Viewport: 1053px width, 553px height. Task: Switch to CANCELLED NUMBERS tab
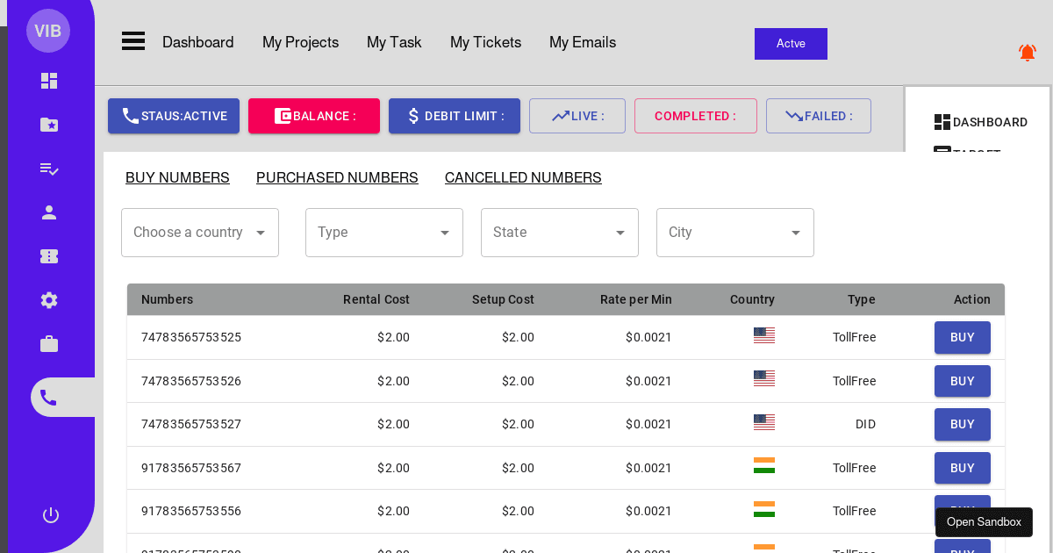523,177
